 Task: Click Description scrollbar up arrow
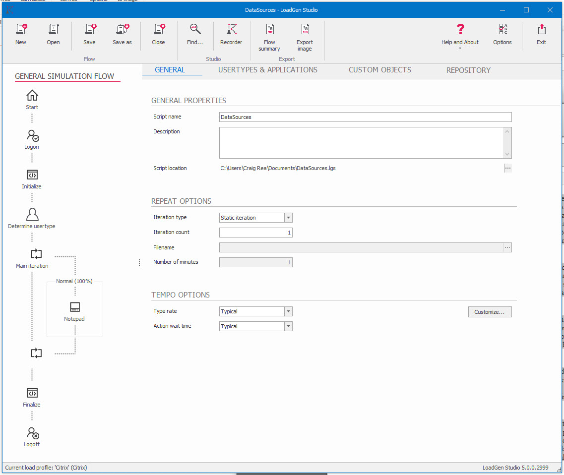coord(507,131)
